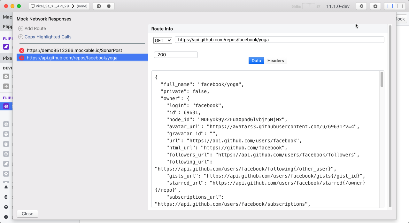
Task: Click the gray globe icon in disabled plugins
Action: [x=6, y=124]
